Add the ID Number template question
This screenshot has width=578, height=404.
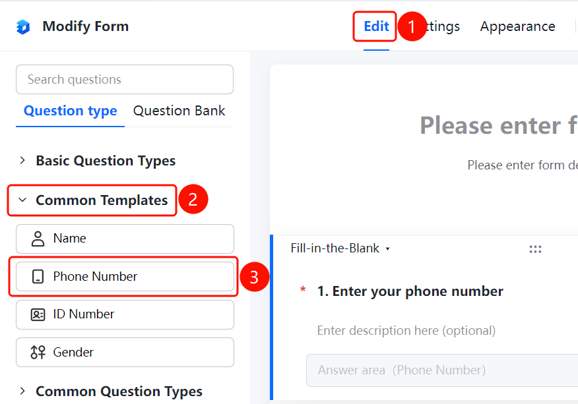pos(125,314)
